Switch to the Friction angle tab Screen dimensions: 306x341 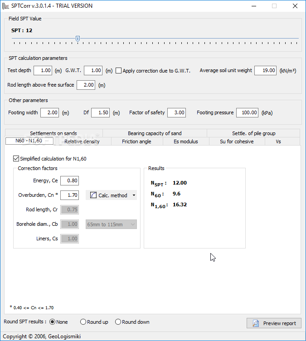click(136, 141)
